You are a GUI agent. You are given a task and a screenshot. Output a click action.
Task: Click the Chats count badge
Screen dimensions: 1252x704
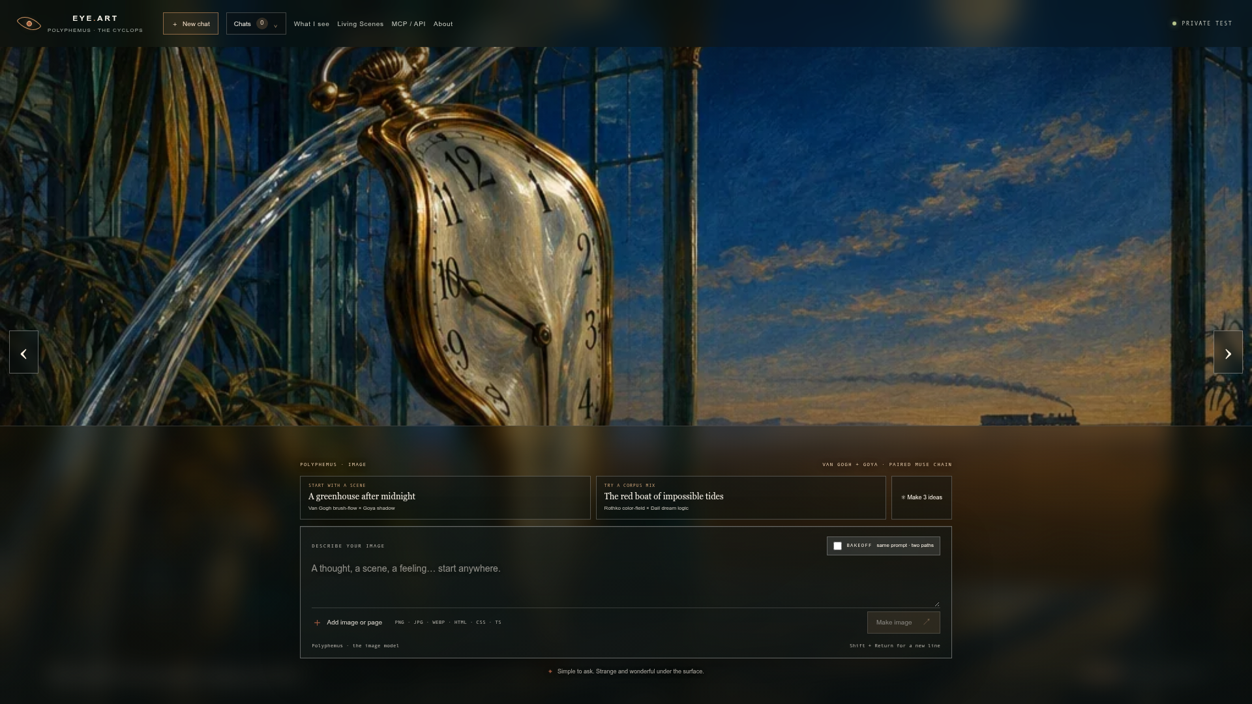(x=261, y=23)
